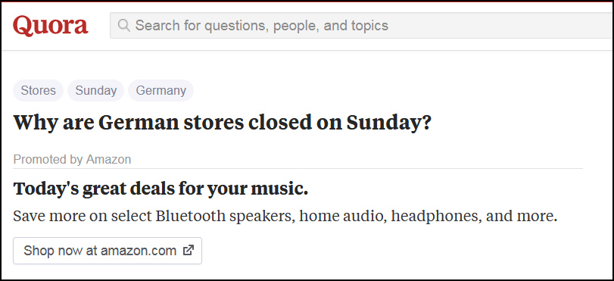614x281 pixels.
Task: Open the Stores topic tag
Action: pos(38,91)
